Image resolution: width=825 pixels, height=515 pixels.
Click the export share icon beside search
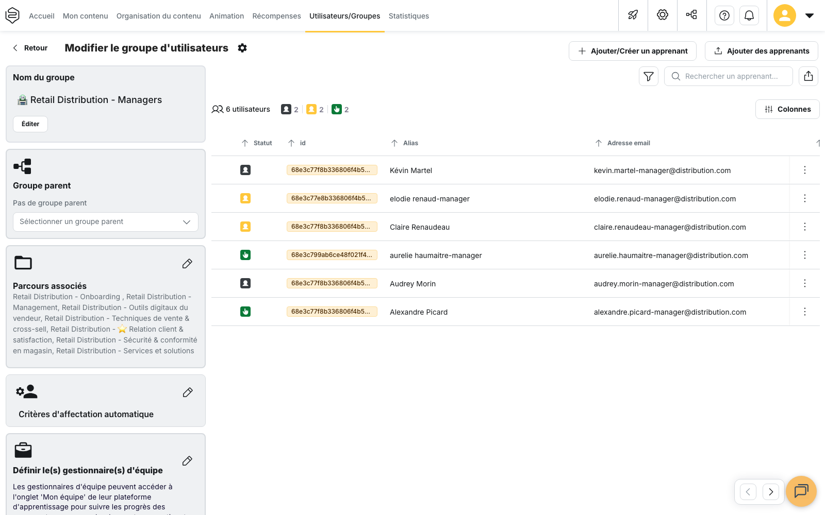808,76
